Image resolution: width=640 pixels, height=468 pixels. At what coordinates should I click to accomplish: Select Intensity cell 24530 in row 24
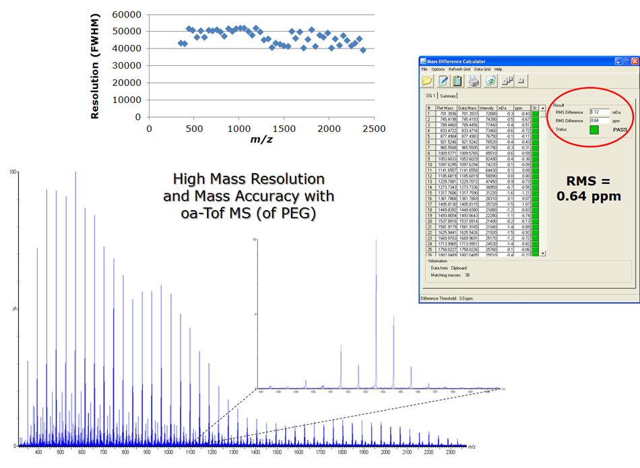click(488, 244)
